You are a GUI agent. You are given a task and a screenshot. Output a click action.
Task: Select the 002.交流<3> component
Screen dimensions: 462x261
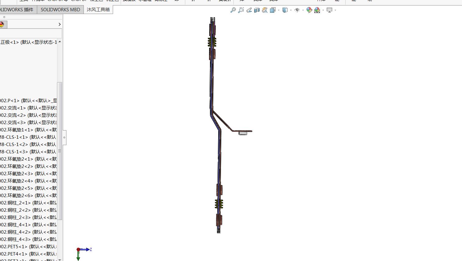tap(29, 122)
